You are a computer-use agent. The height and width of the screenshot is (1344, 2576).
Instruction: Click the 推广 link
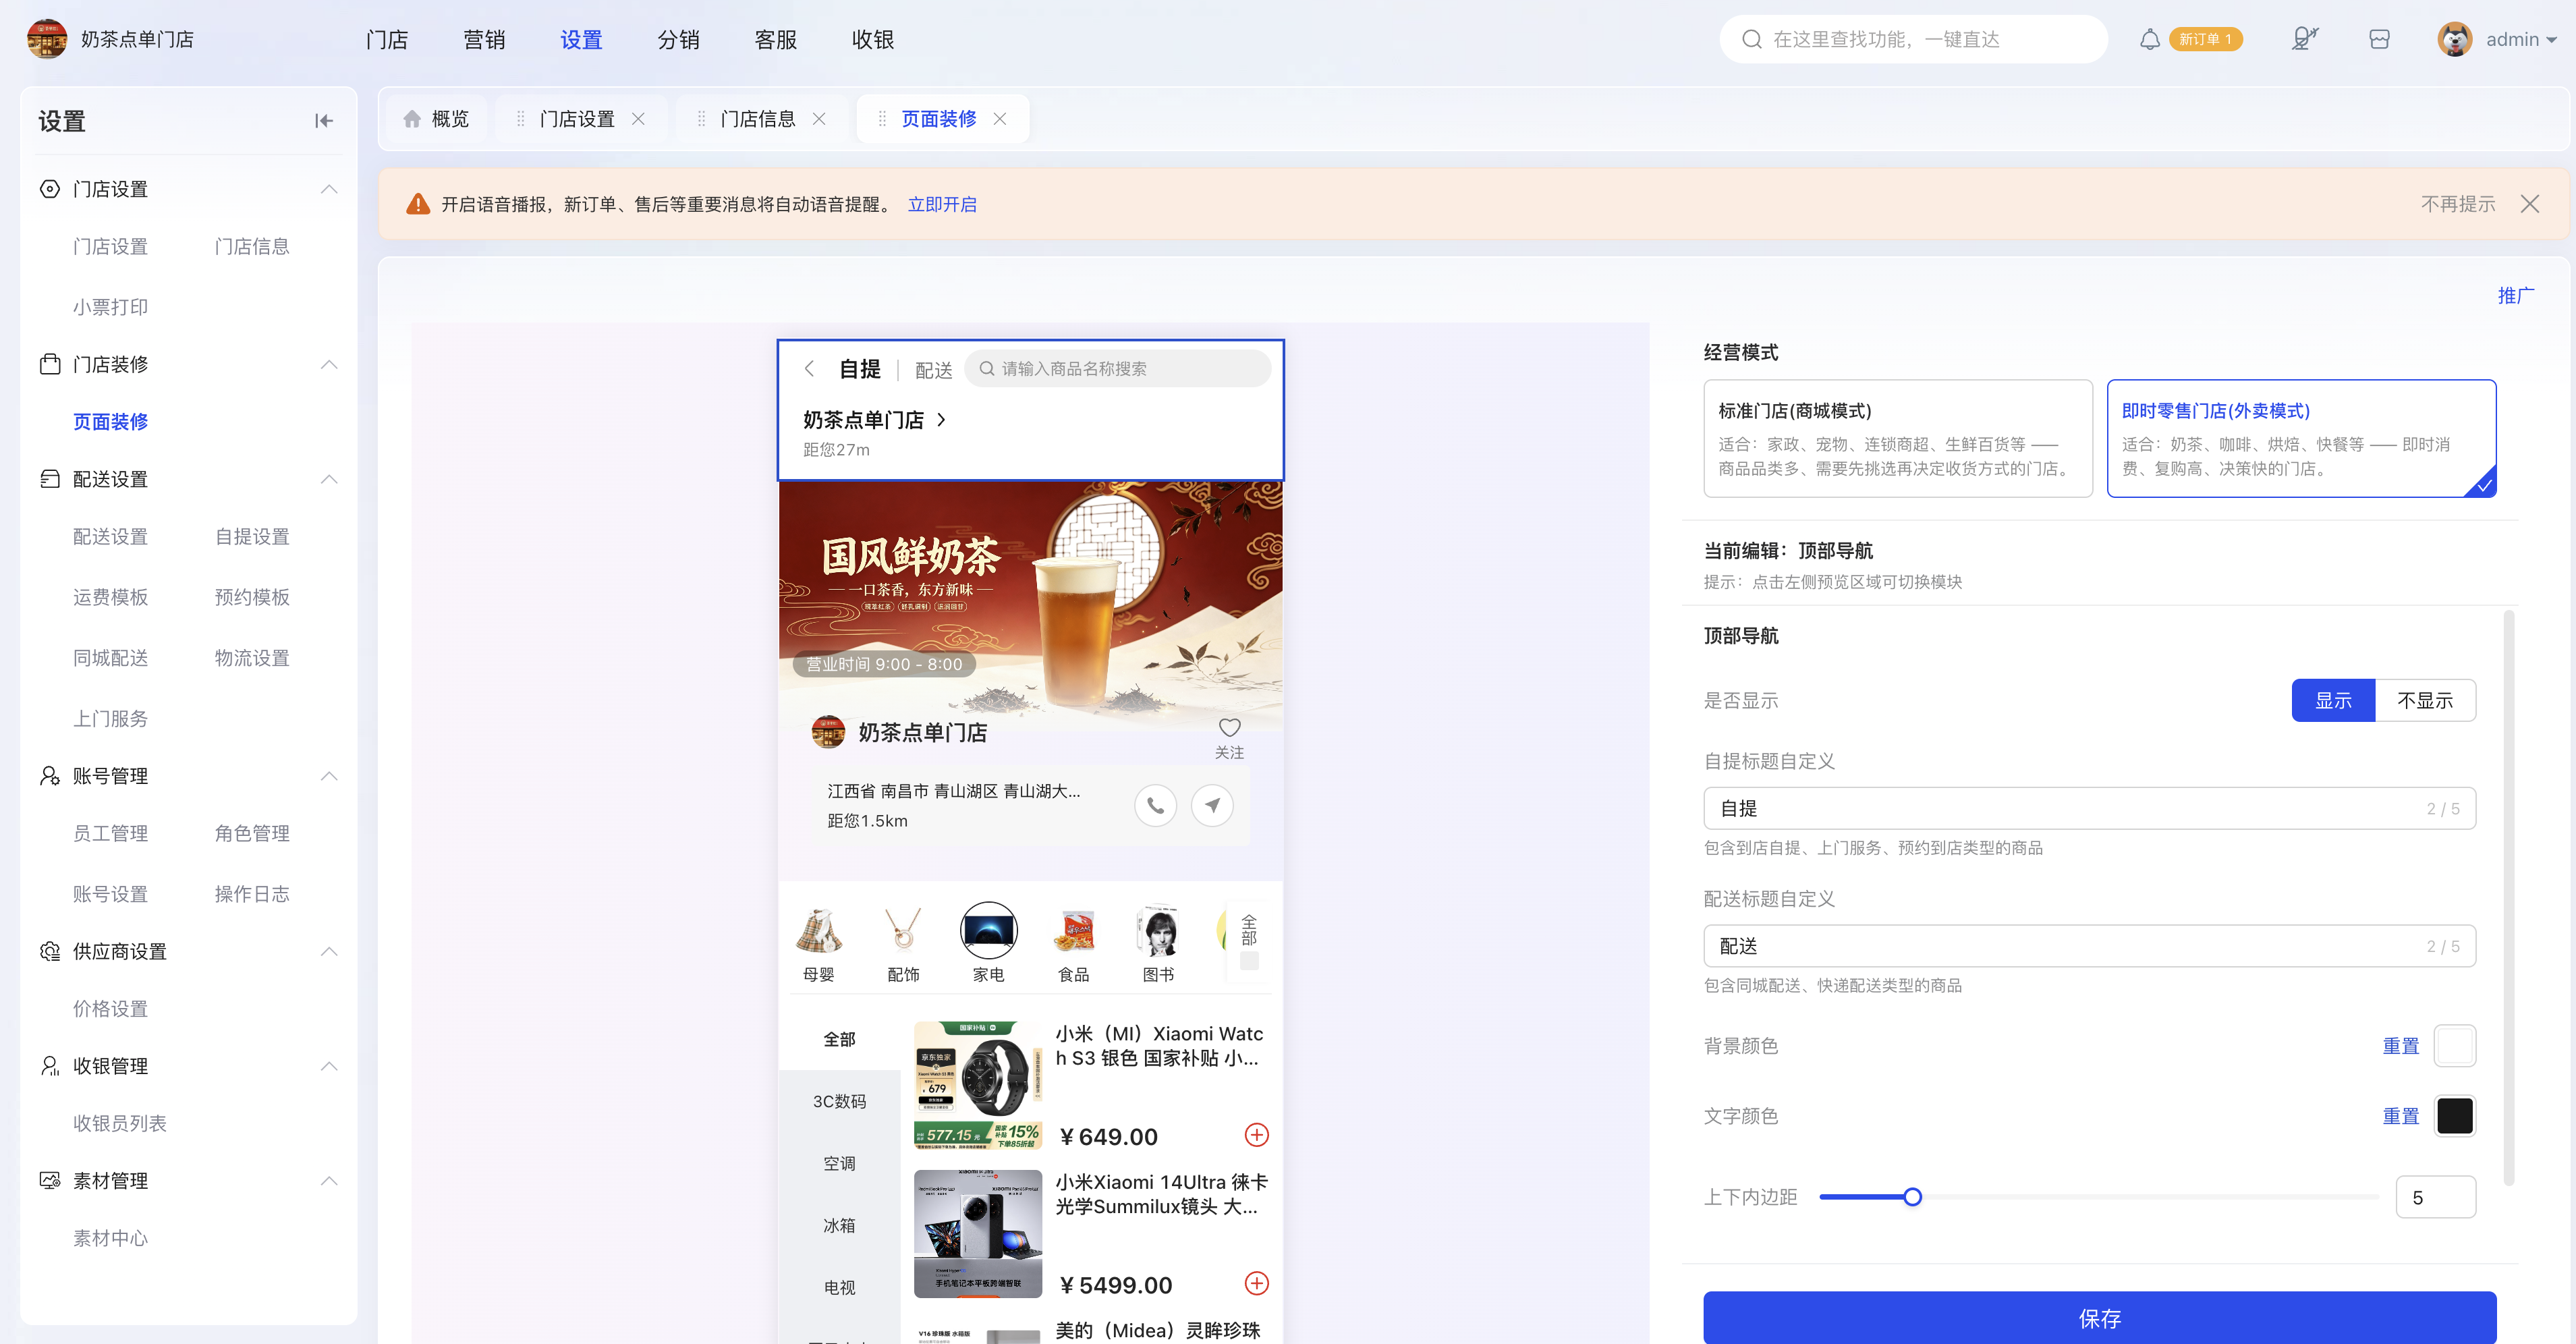coord(2515,295)
